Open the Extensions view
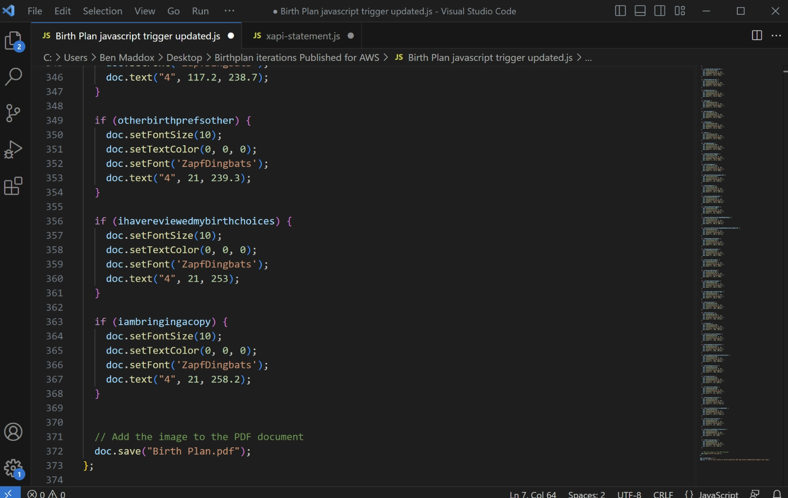Screen dimensions: 788x498 (13, 186)
